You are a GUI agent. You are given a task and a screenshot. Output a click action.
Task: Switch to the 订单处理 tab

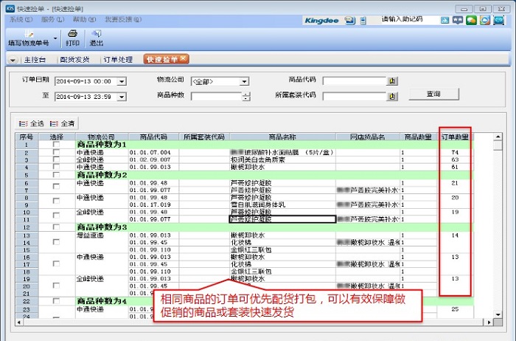tap(117, 59)
